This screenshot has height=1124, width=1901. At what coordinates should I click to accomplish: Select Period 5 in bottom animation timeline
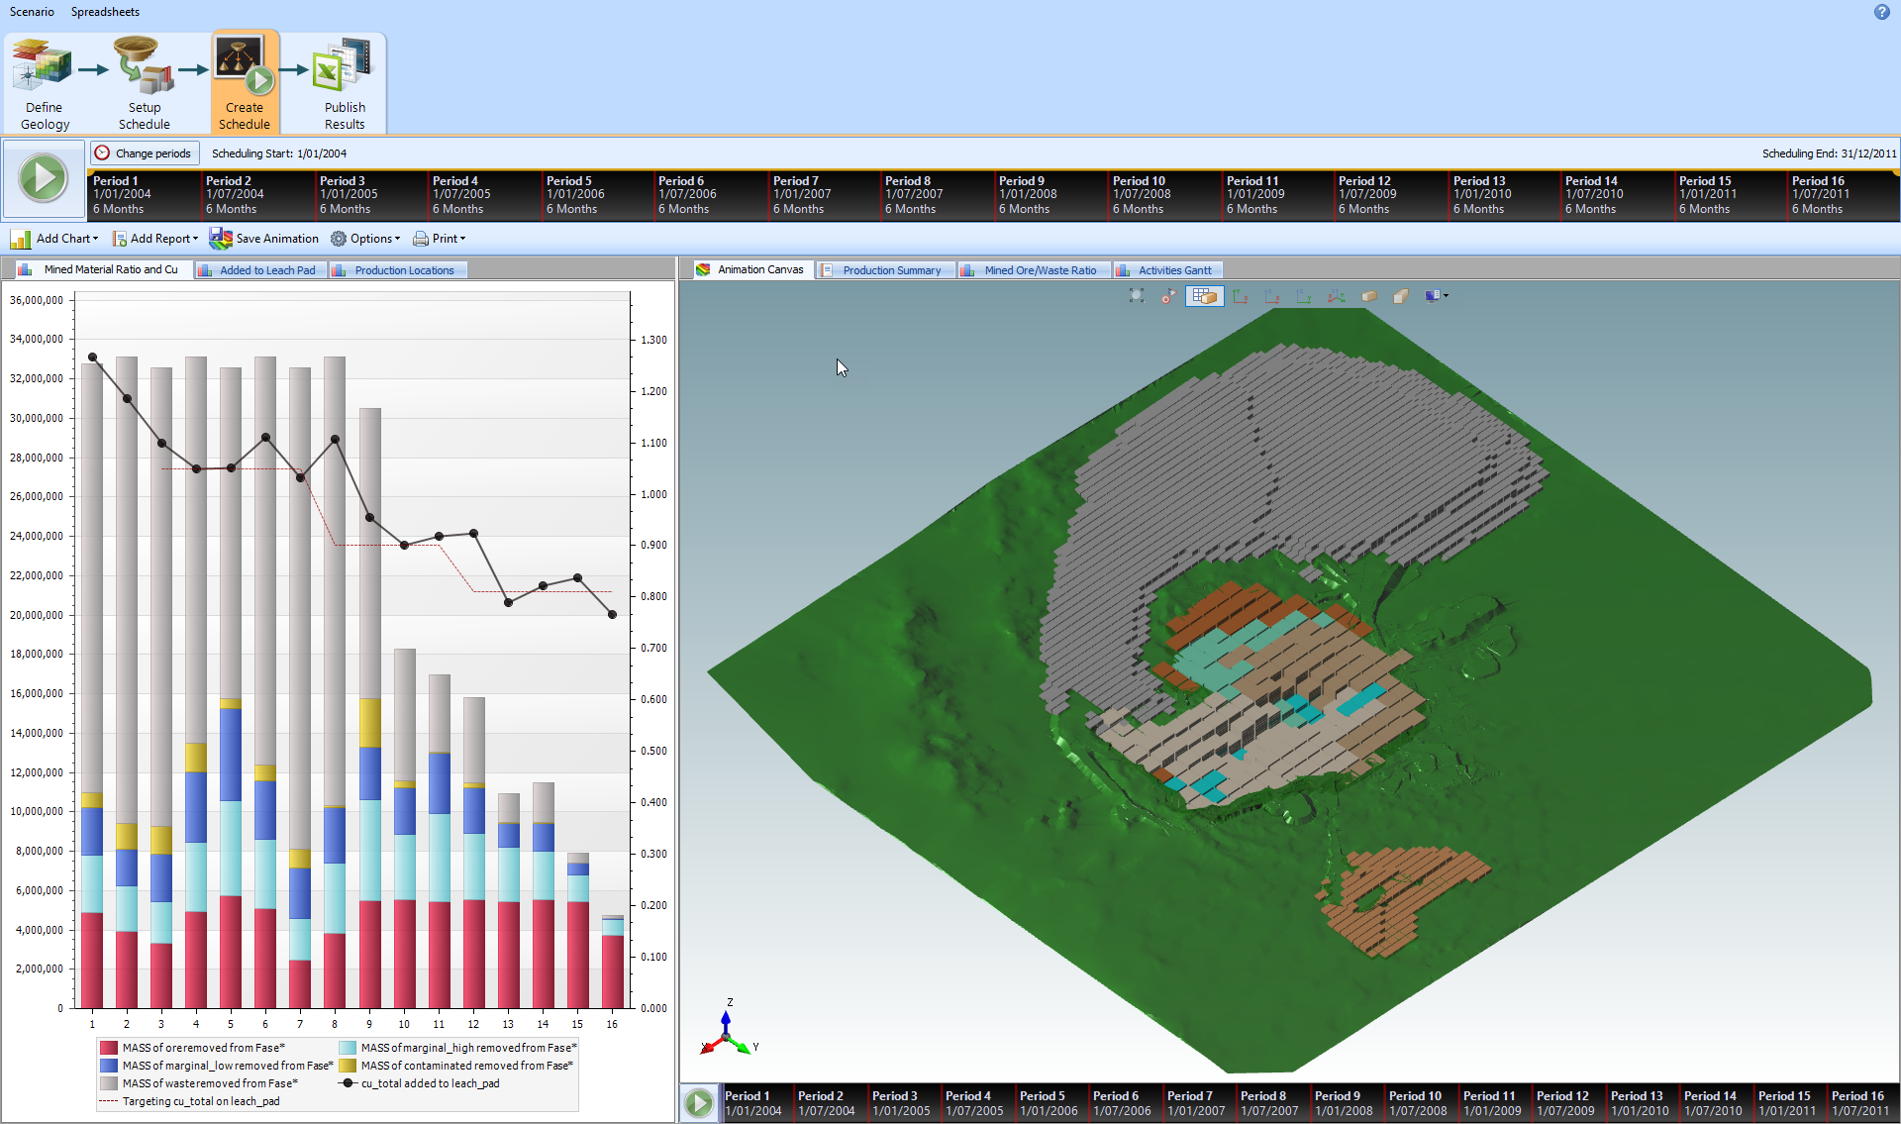1051,1103
